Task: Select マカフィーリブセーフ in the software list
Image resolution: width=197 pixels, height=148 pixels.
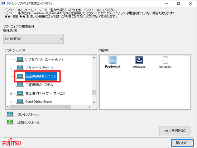Action: tap(39, 68)
